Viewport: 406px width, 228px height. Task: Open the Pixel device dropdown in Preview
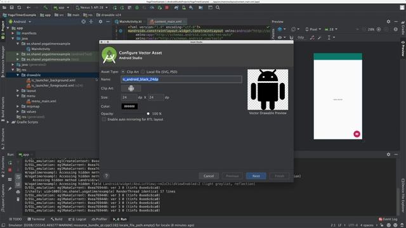(313, 29)
